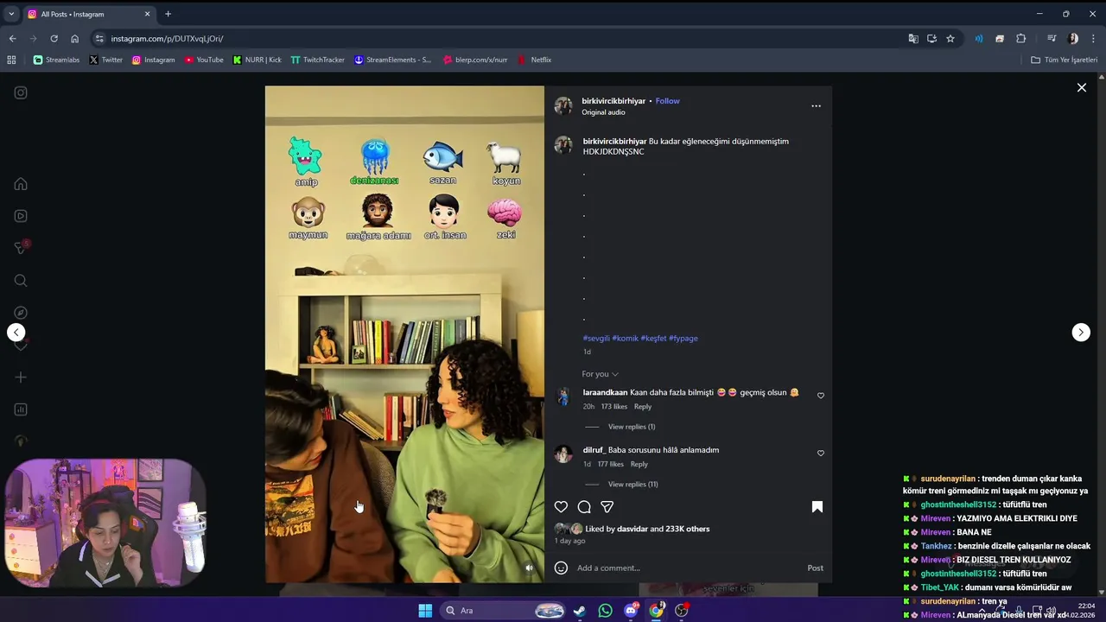Screen dimensions: 1106x622
Task: Select the 'All Posts • Instagram' tab
Action: tap(90, 14)
